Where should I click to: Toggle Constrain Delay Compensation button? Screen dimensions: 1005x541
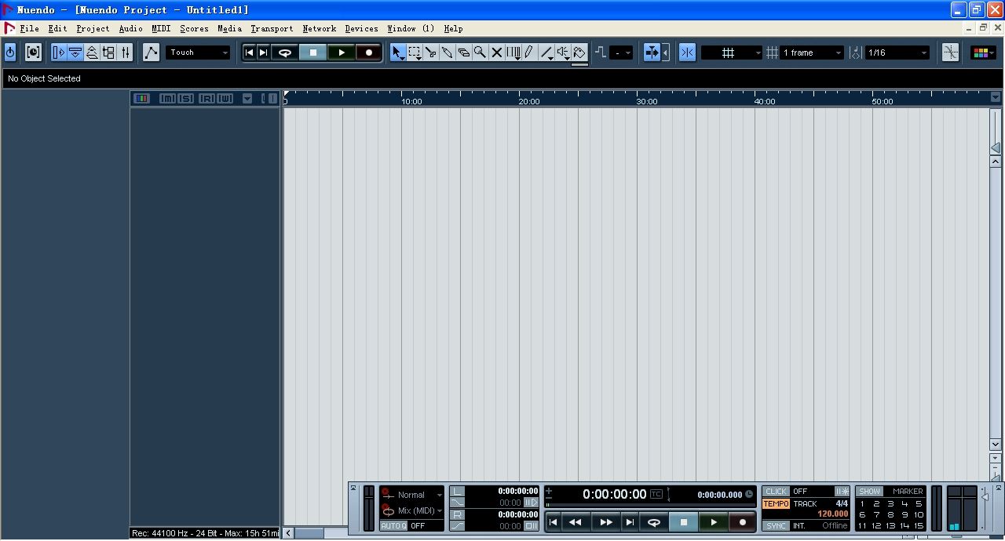(33, 53)
